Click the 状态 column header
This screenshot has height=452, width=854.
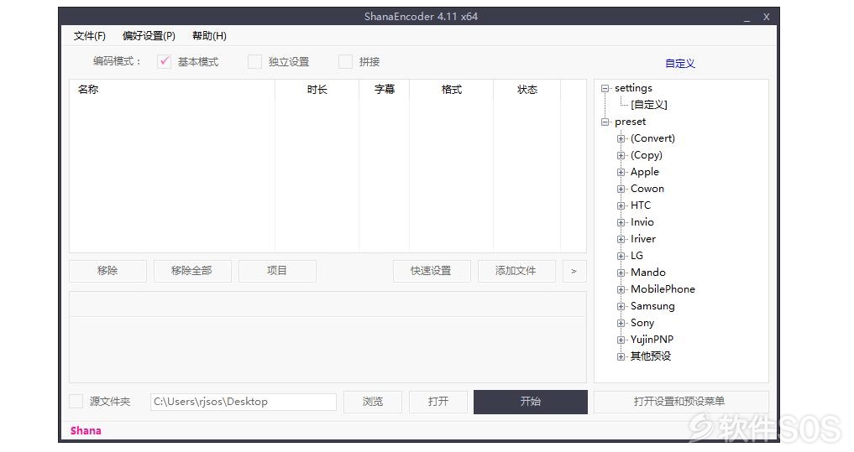pos(527,89)
